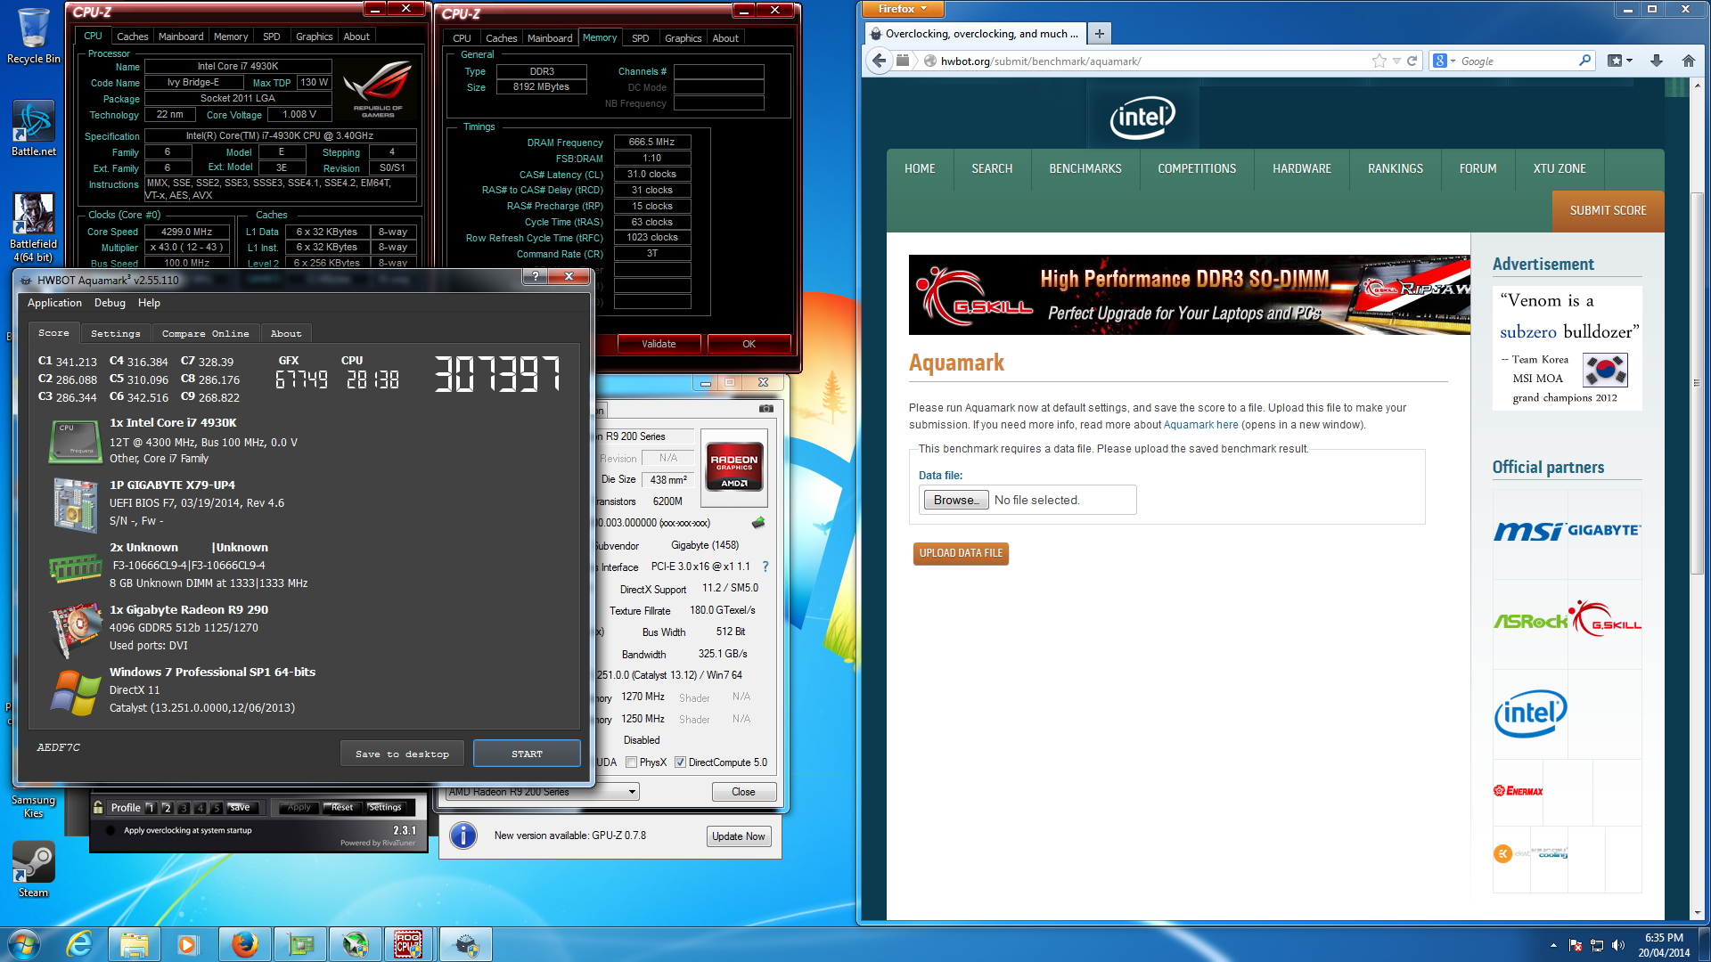
Task: Click the GPU-Z screenshot camera icon
Action: tap(766, 409)
